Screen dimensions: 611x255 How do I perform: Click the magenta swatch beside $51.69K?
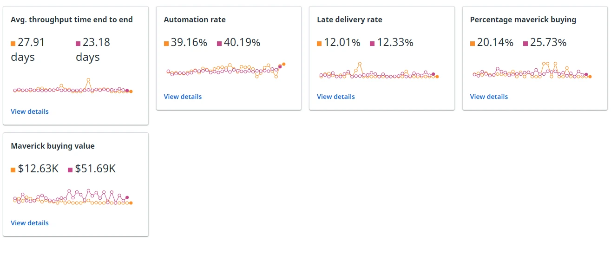[x=70, y=170]
